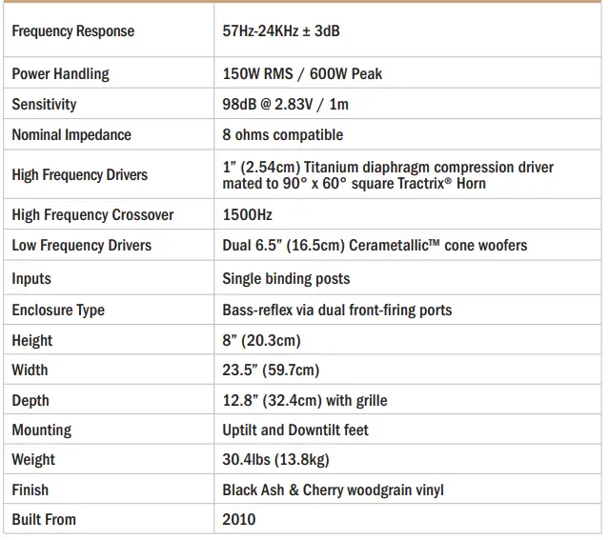The width and height of the screenshot is (608, 540).
Task: Select the Uptilt and Downtilt feet text
Action: pyautogui.click(x=295, y=430)
